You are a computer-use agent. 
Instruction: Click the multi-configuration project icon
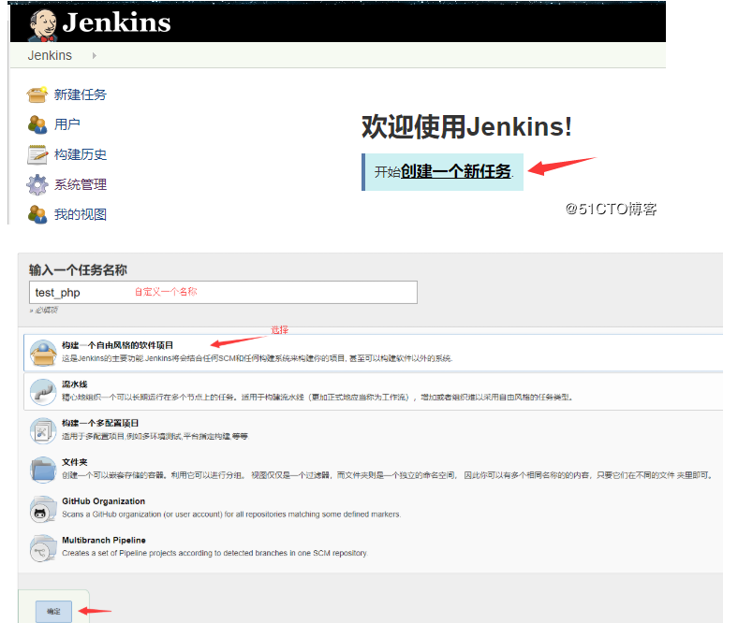point(43,430)
